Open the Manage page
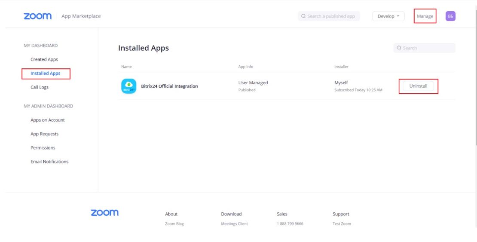477x242 pixels. pos(425,16)
